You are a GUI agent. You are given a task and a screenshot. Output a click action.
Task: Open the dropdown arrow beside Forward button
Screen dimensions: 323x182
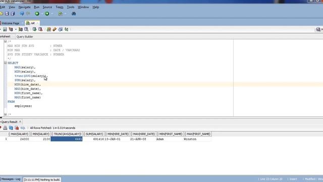pyautogui.click(x=51, y=14)
